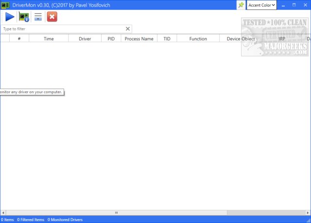This screenshot has width=311, height=223.
Task: Sort by the TID column header
Action: pos(167,38)
